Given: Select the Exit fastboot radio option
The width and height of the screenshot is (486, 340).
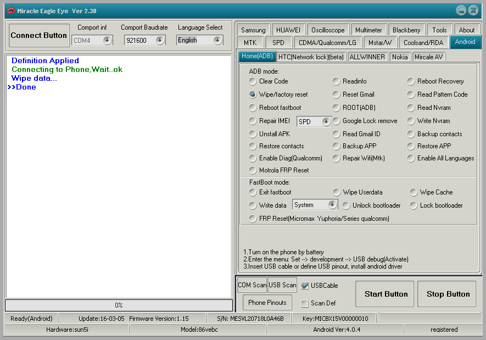Looking at the screenshot, I should 270,192.
